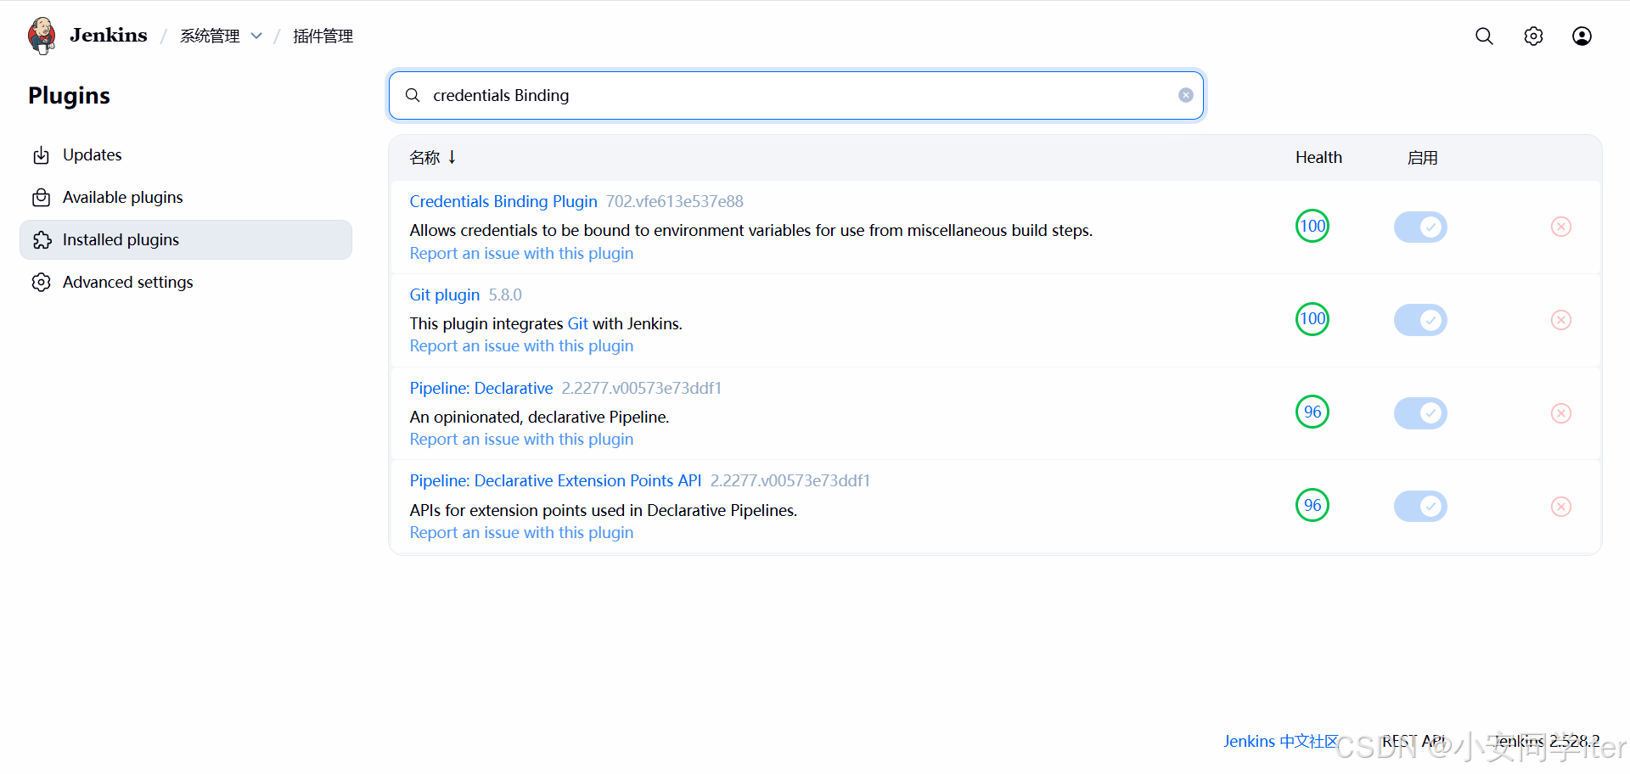Uninstall the Pipeline: Declarative plugin
The image size is (1630, 774).
1561,413
